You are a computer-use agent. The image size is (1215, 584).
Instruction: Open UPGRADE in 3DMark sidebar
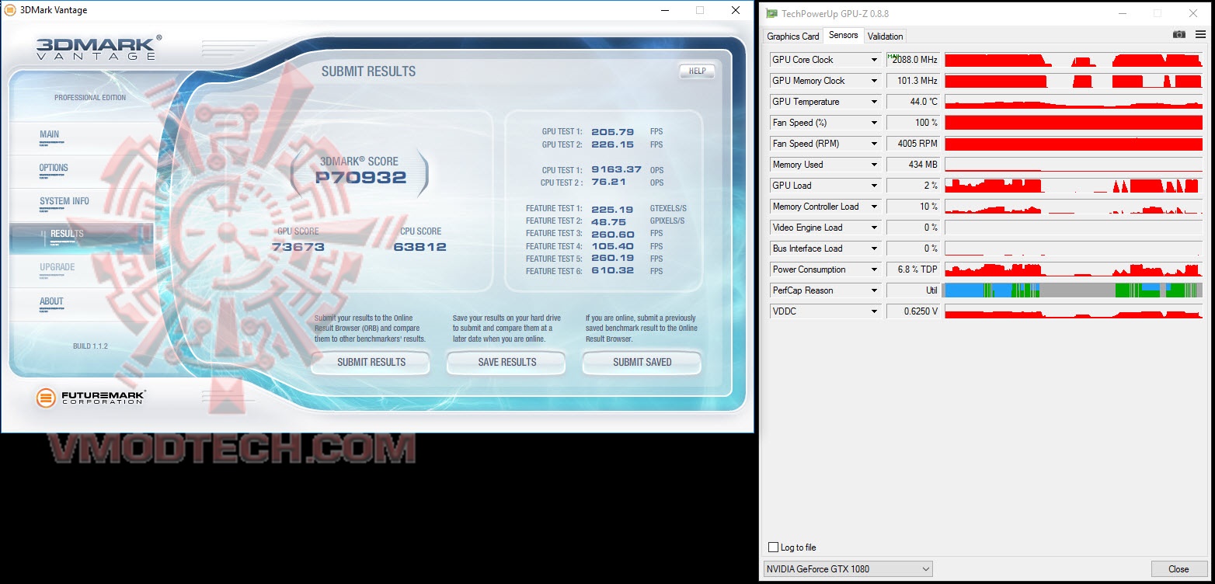tap(57, 267)
